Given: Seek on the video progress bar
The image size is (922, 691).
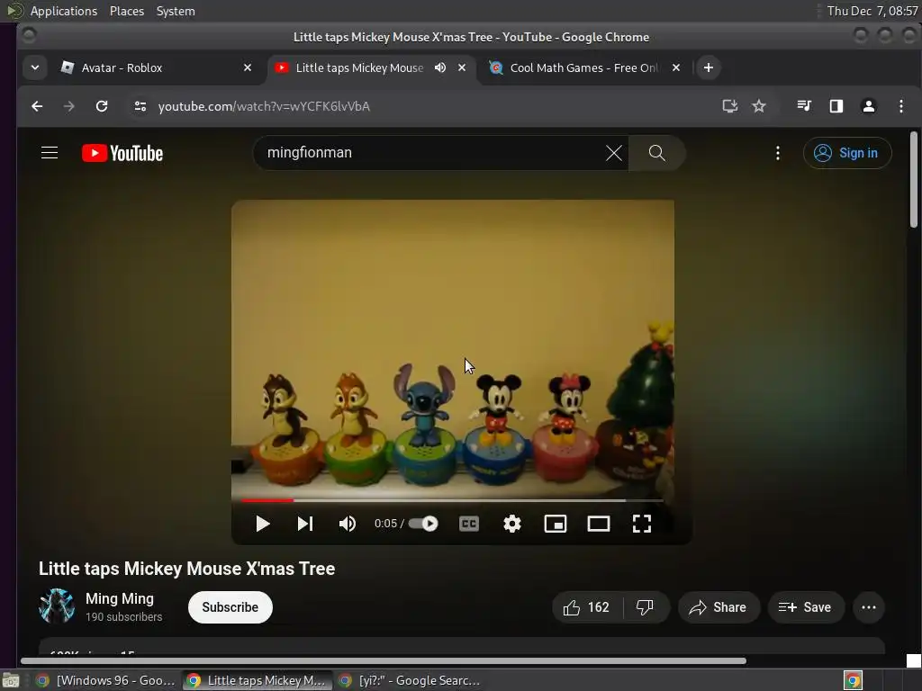Looking at the screenshot, I should pyautogui.click(x=452, y=500).
